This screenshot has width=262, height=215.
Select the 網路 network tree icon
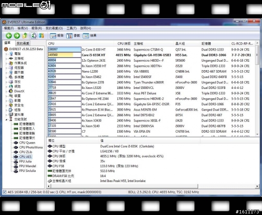(x=11, y=86)
